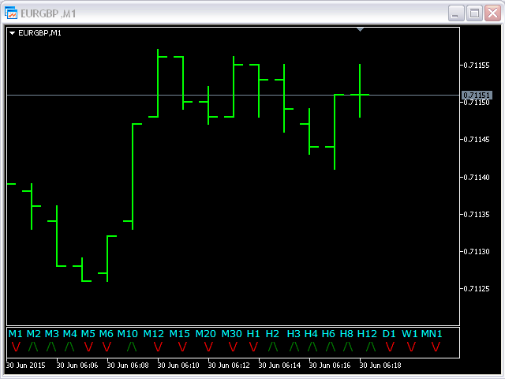Screen dimensions: 505x379
Task: Click the current price tag 0.71151
Action: [477, 95]
